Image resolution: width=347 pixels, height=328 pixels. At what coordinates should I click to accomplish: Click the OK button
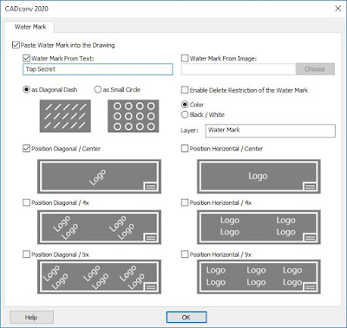pos(187,318)
